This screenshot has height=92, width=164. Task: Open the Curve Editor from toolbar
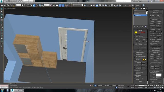[100, 5]
